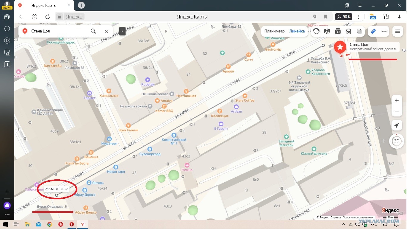The image size is (407, 230).
Task: Open the Войти profile login button
Action: 7,5
